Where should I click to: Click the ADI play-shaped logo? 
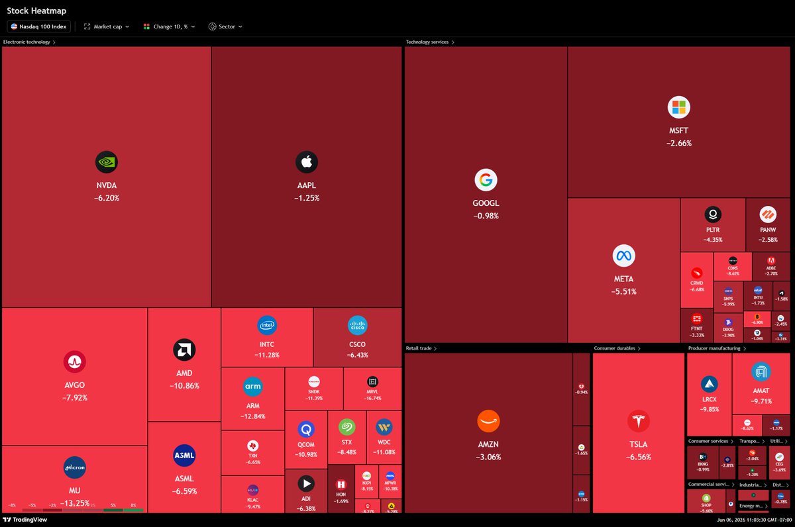click(305, 483)
